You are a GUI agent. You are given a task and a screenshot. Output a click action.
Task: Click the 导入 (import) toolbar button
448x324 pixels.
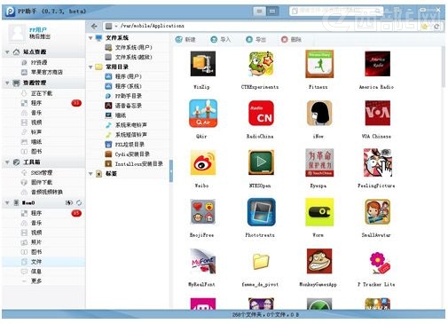[221, 39]
